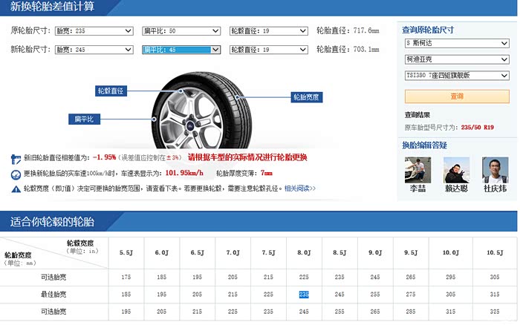Click the speedometer icon beside speed reading
Screen dimensions: 520x325
click(16, 174)
